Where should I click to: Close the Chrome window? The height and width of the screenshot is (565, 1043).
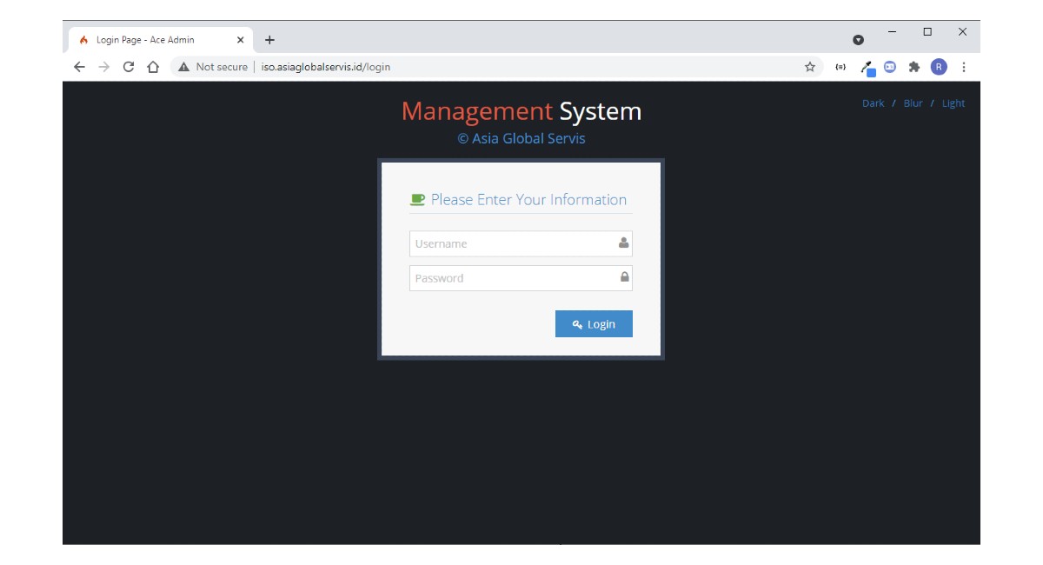point(962,32)
